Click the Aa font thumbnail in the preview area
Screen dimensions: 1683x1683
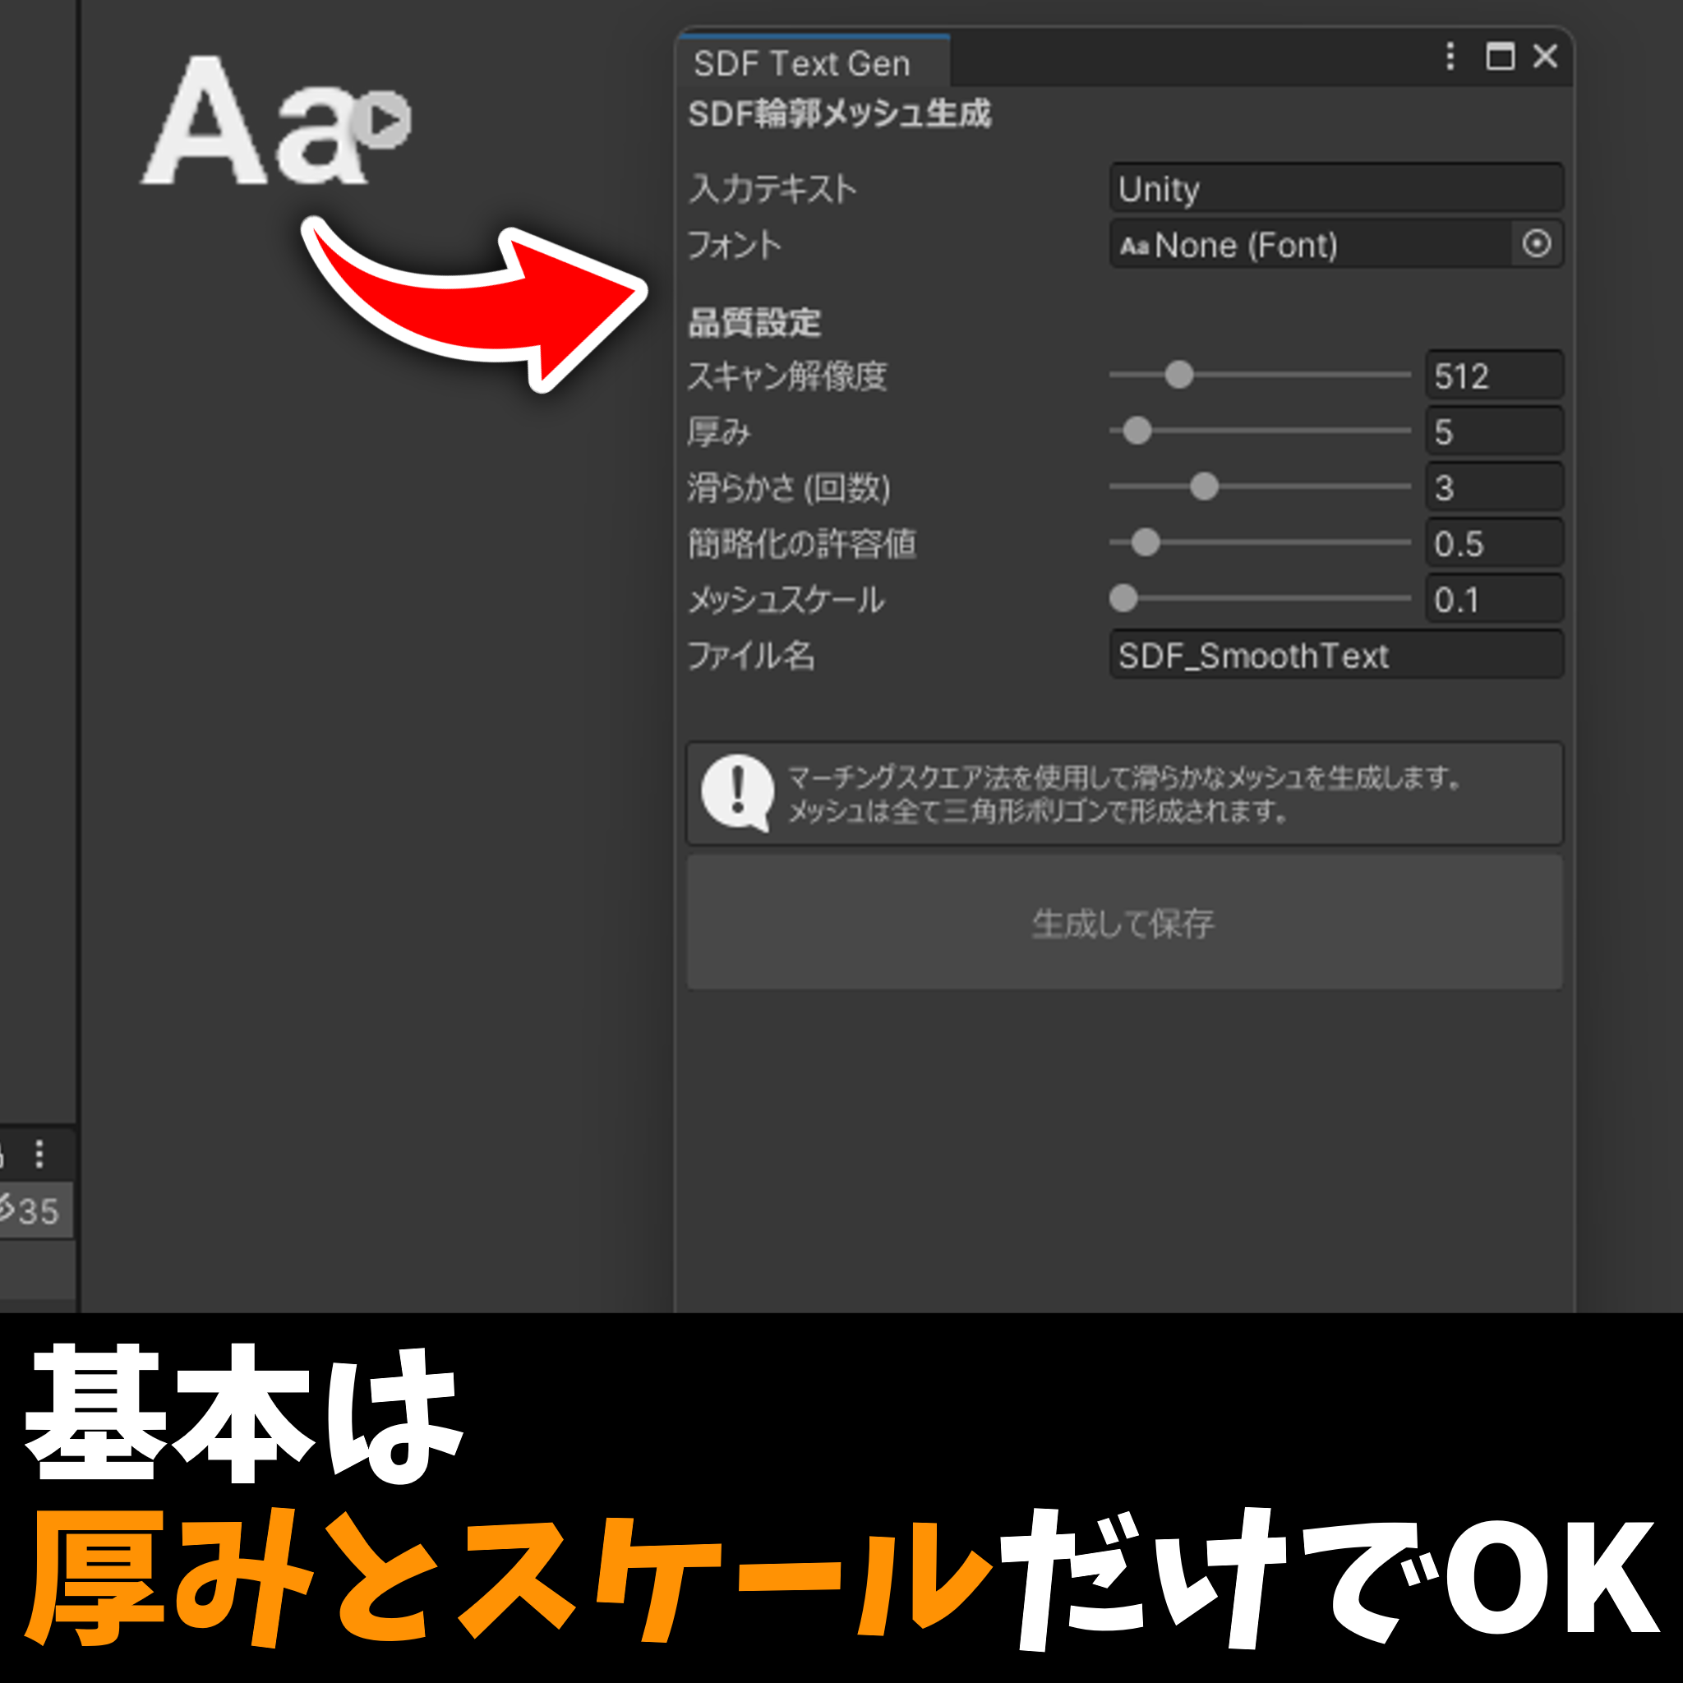[252, 131]
